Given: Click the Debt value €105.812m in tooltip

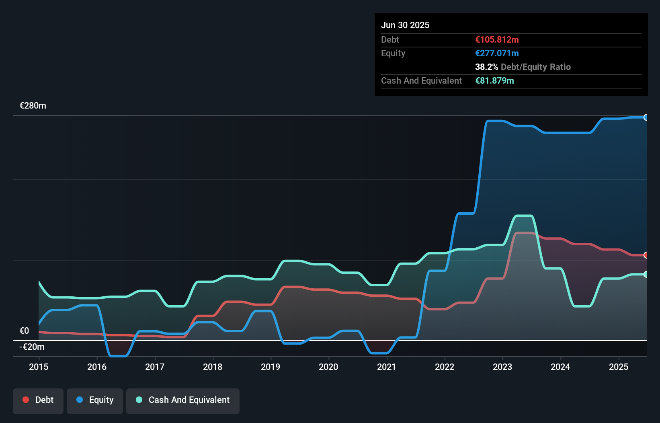Looking at the screenshot, I should pyautogui.click(x=497, y=40).
